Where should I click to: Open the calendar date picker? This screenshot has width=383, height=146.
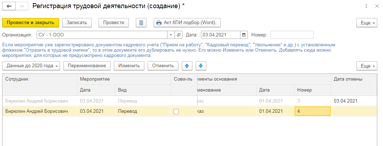[244, 35]
